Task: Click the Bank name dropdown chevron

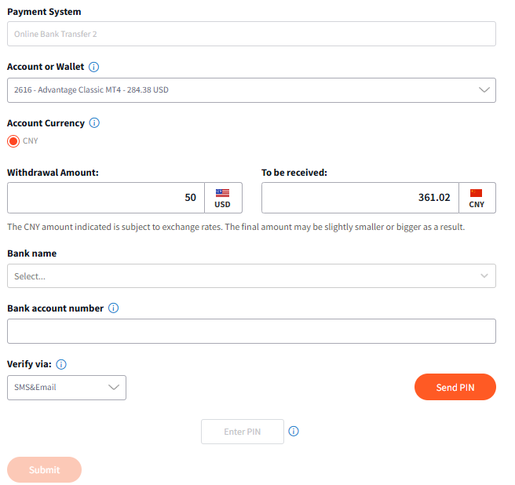Action: click(x=484, y=275)
